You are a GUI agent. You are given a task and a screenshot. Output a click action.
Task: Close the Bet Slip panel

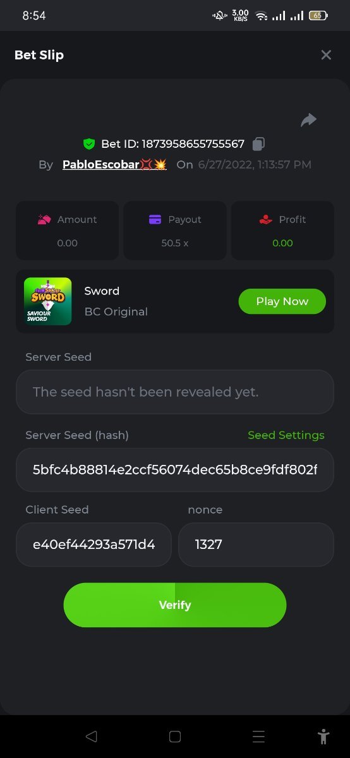click(x=326, y=55)
